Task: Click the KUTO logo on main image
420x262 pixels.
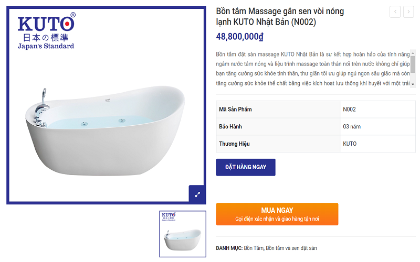Action: [46, 31]
